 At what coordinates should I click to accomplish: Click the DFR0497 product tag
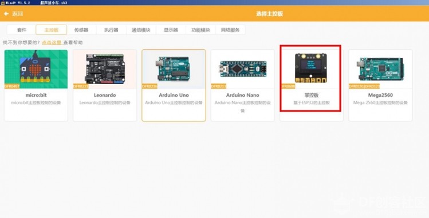coord(12,86)
